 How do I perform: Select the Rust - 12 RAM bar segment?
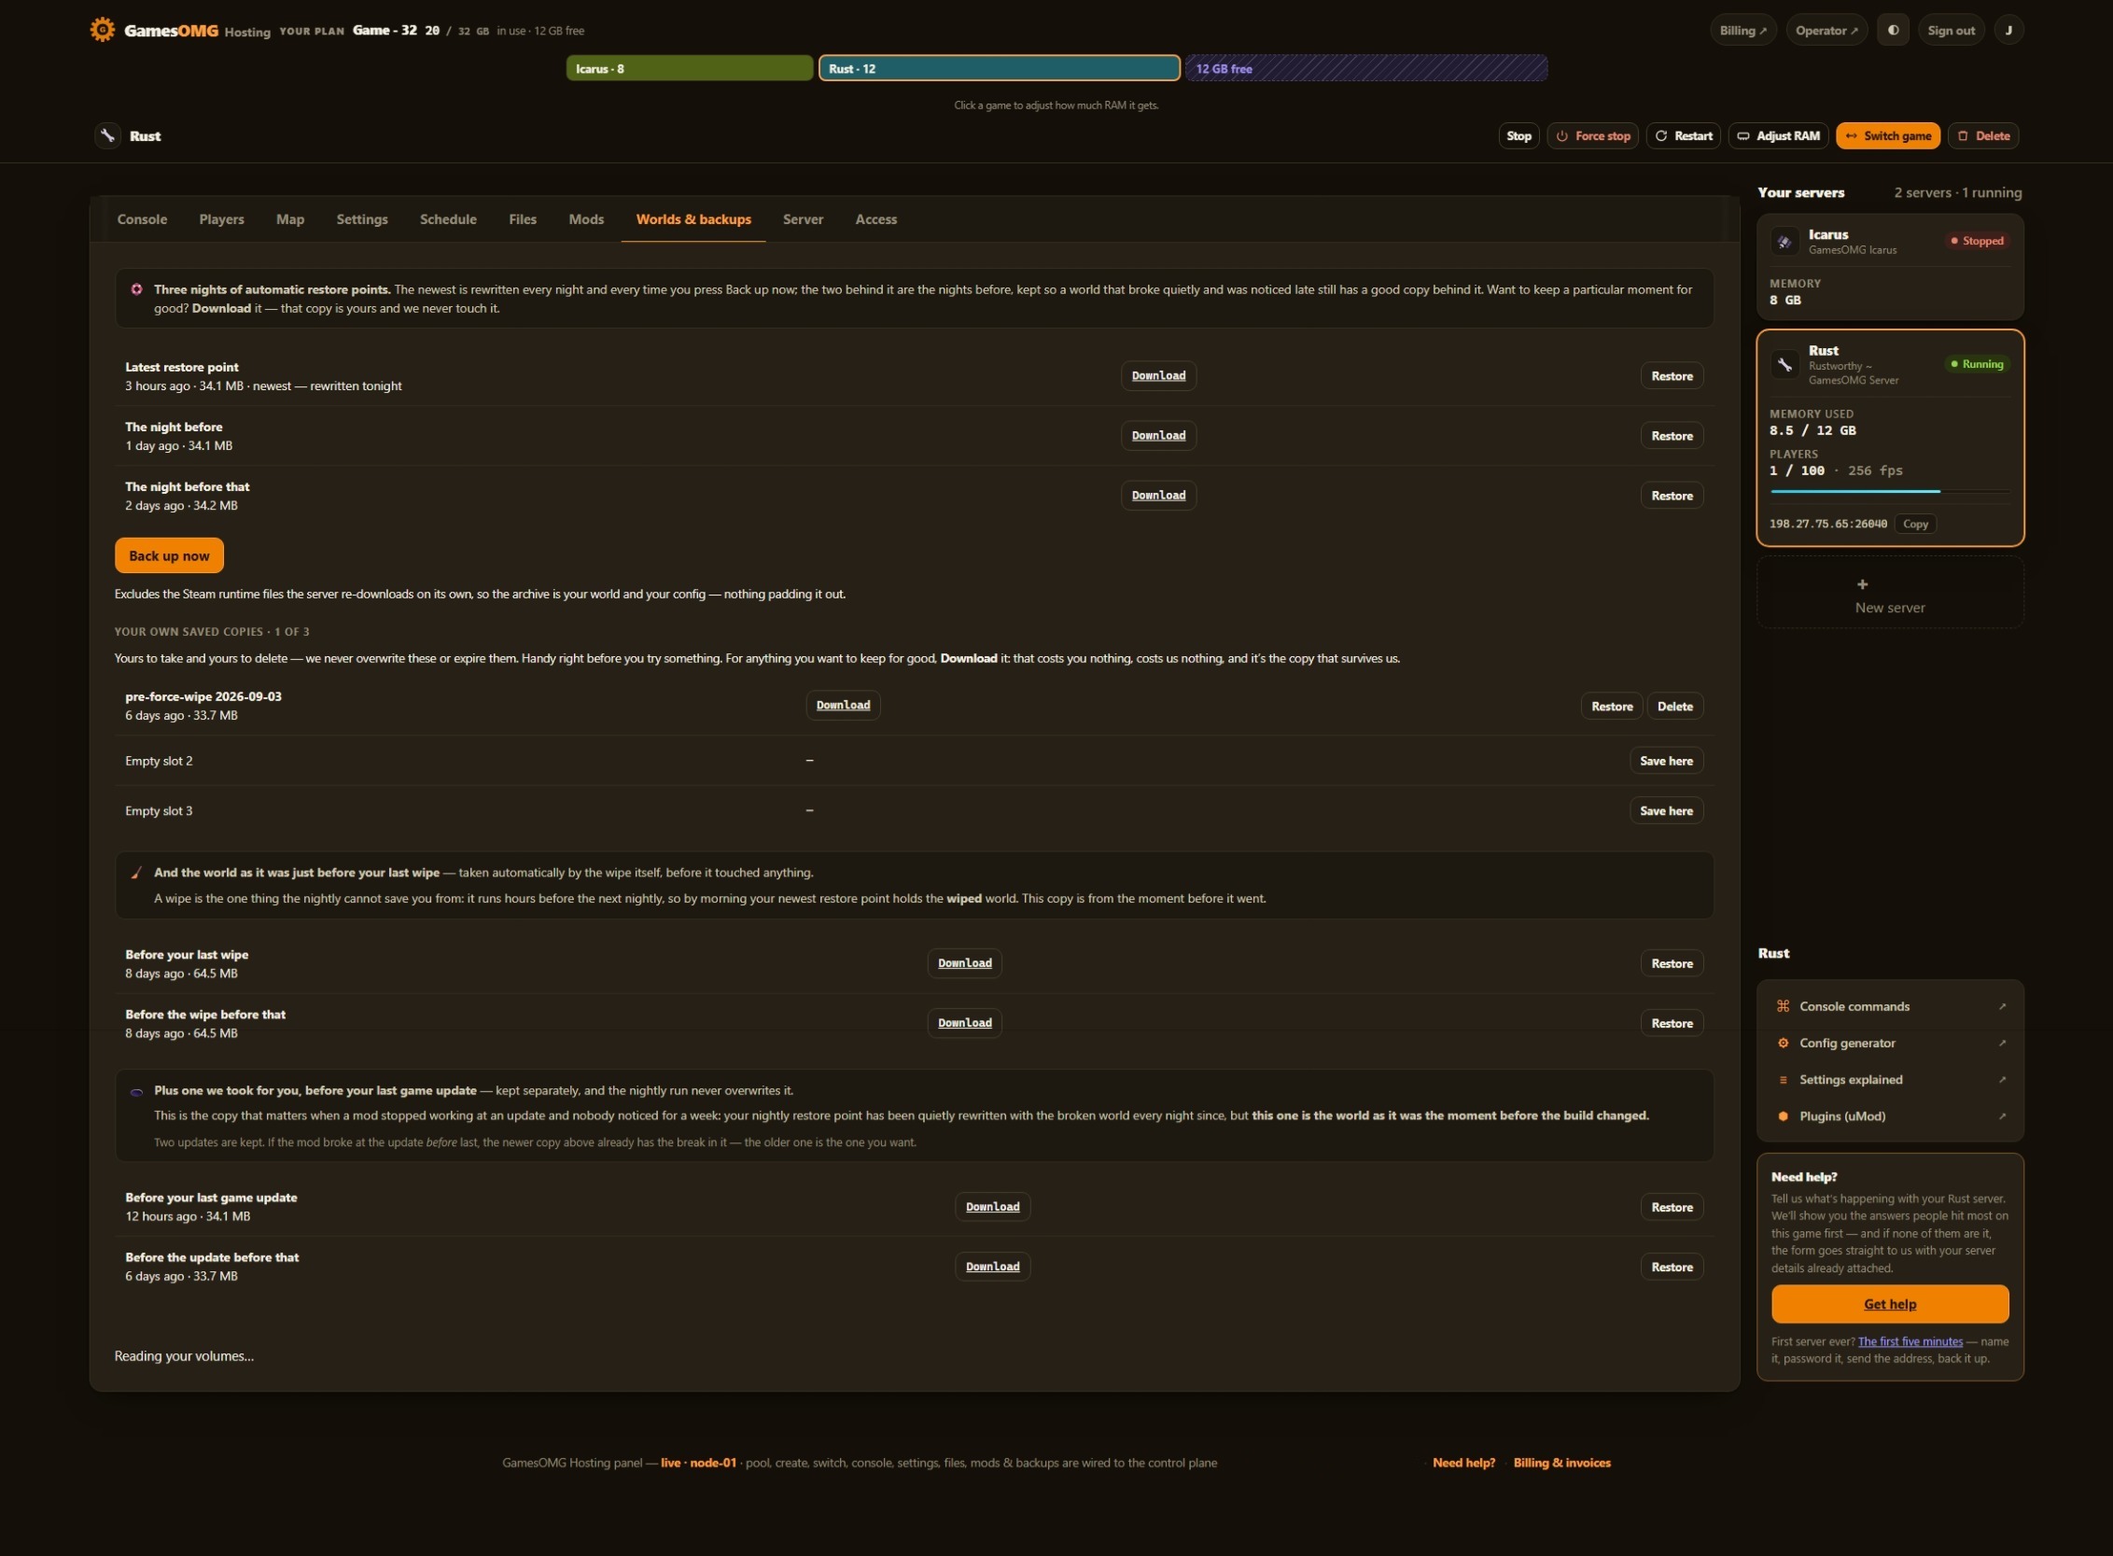[x=998, y=68]
